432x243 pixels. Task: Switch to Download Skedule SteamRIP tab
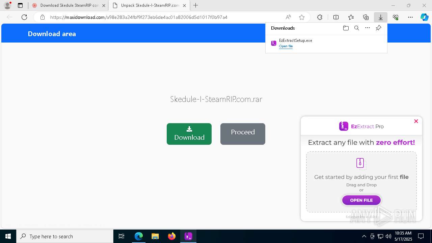click(70, 5)
